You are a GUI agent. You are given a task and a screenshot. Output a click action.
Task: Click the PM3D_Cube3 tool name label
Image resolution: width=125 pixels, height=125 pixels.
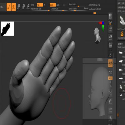click(x=121, y=11)
